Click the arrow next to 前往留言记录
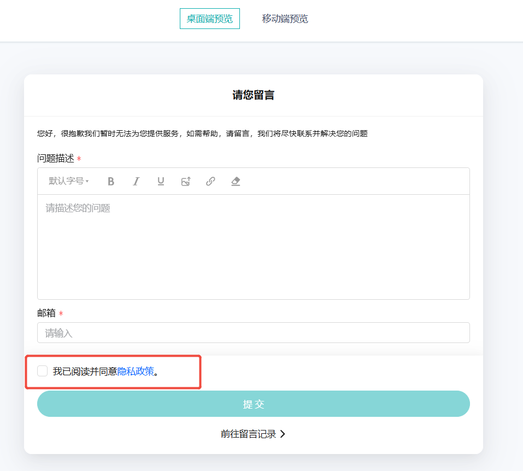The width and height of the screenshot is (523, 471). pyautogui.click(x=282, y=433)
